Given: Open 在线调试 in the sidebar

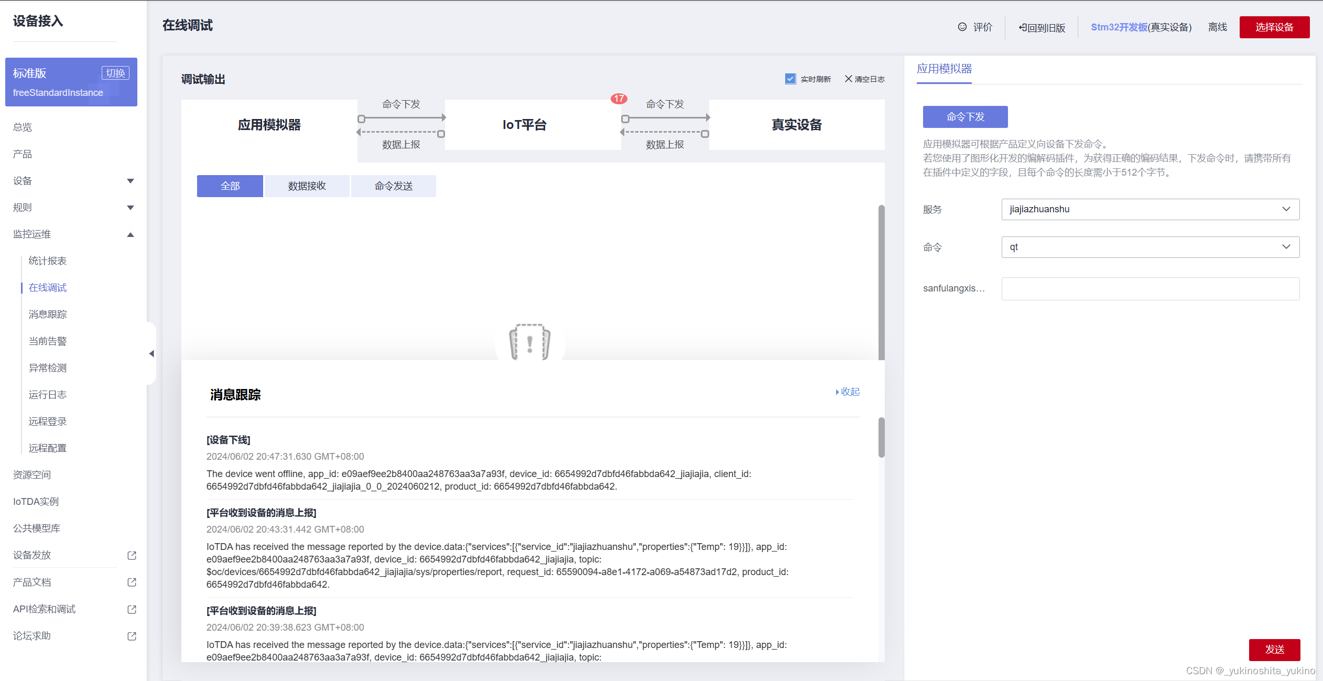Looking at the screenshot, I should point(47,288).
